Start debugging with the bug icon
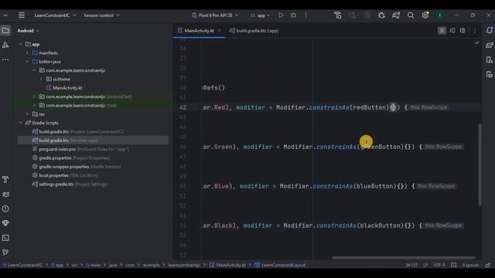 [x=293, y=15]
